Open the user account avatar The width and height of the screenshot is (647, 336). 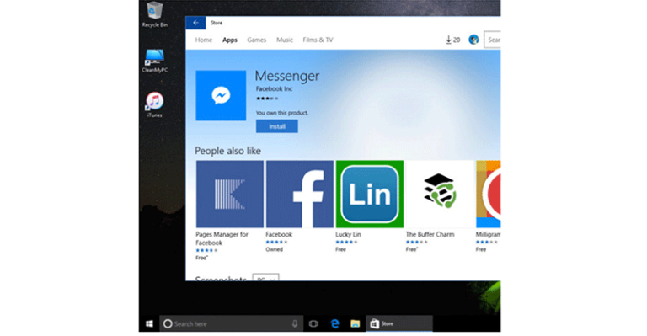click(x=473, y=40)
